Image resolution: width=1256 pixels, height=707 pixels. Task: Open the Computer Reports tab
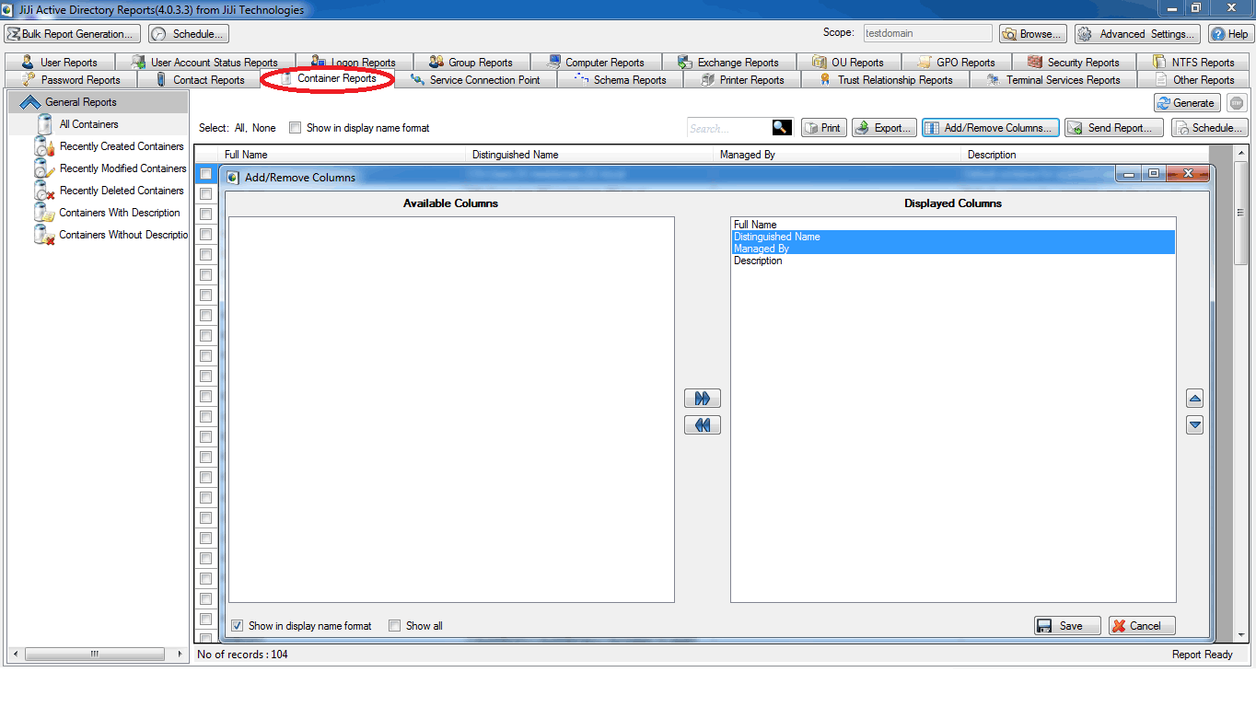(x=596, y=63)
